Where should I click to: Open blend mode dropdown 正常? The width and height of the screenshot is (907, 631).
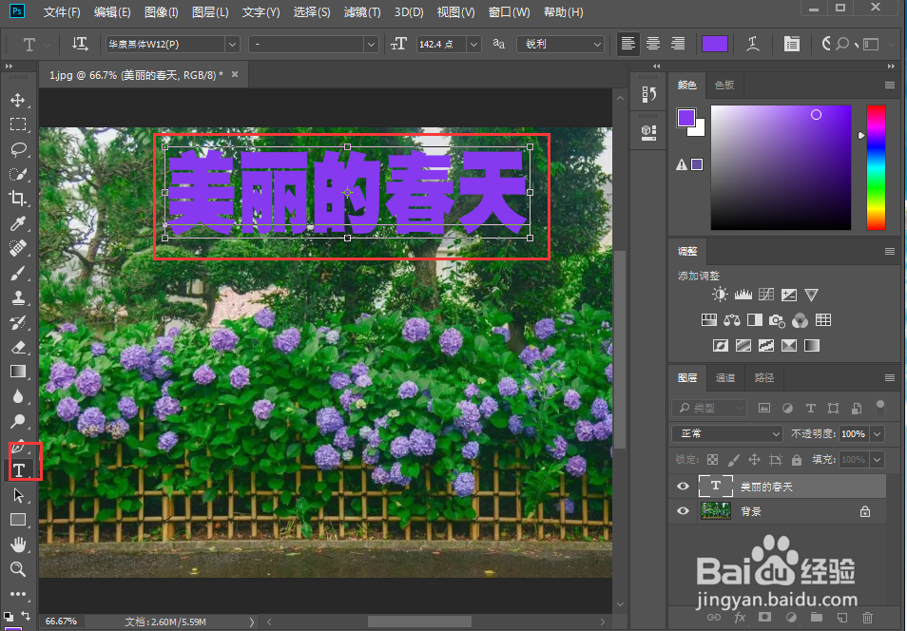pyautogui.click(x=727, y=433)
